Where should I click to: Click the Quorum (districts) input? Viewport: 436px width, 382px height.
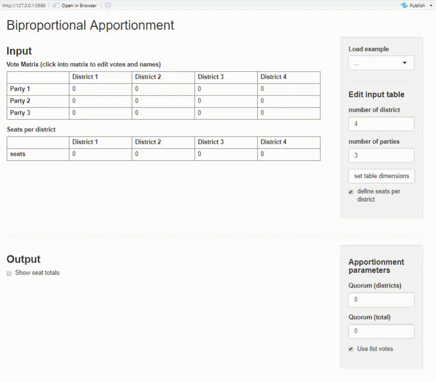click(x=381, y=300)
